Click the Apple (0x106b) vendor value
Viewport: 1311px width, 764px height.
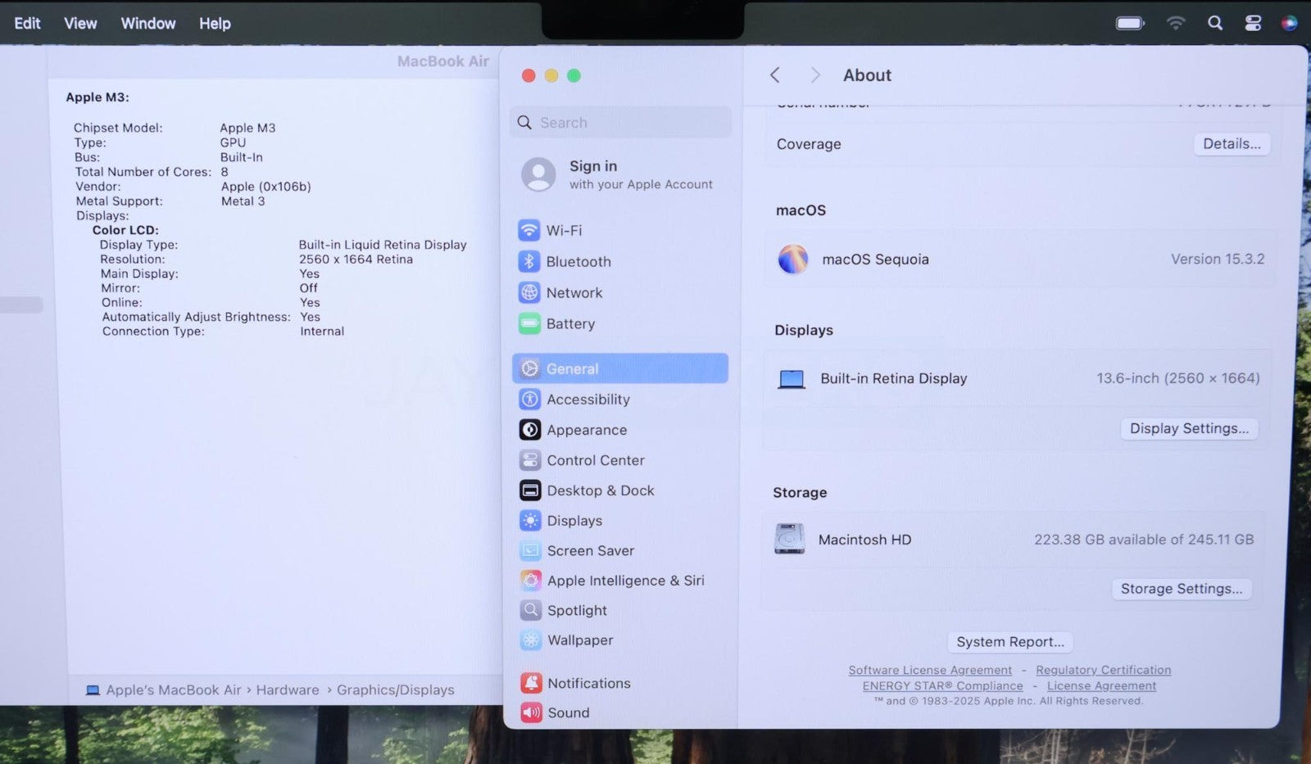pyautogui.click(x=266, y=187)
